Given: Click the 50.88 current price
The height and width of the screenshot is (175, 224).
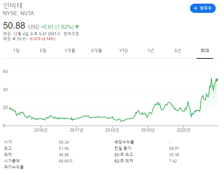Looking at the screenshot, I should pyautogui.click(x=14, y=25).
